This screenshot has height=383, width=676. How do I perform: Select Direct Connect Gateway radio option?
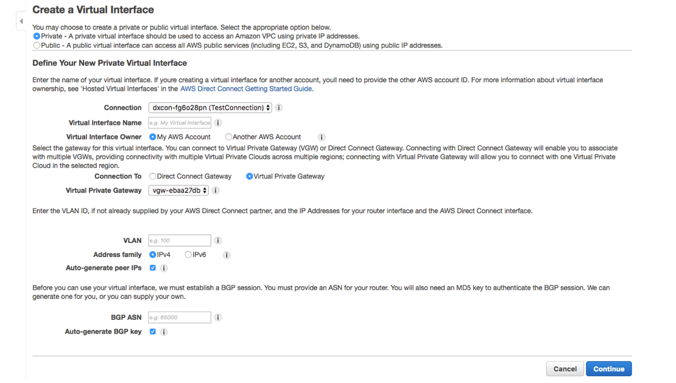[x=153, y=177]
